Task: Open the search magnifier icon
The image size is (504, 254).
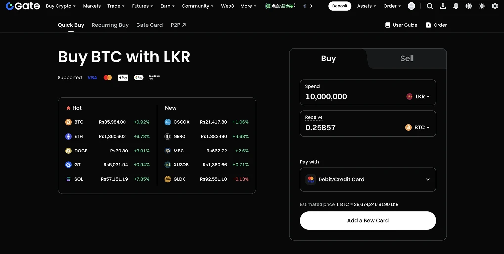Action: point(430,6)
